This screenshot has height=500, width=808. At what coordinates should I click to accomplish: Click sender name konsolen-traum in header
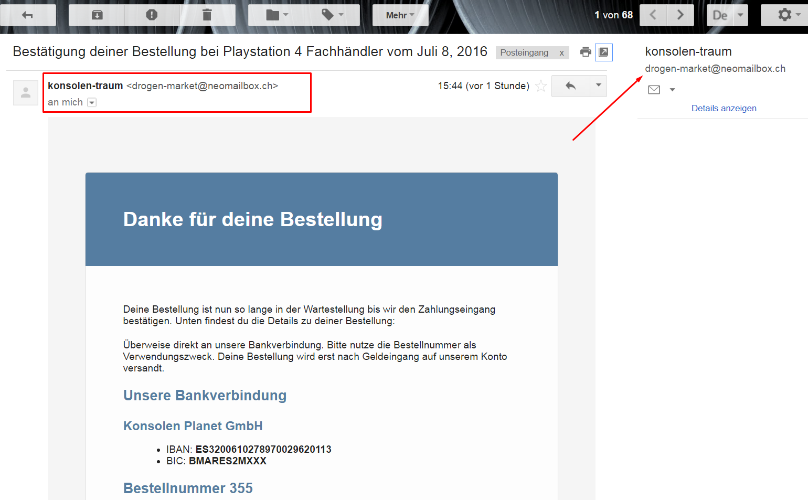tap(85, 86)
